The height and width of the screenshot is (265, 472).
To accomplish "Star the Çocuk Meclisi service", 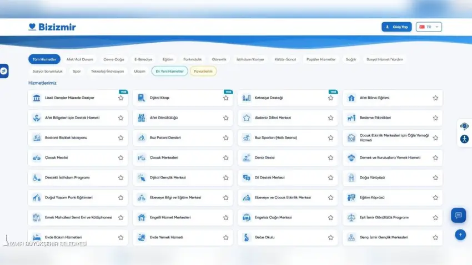I will click(120, 158).
